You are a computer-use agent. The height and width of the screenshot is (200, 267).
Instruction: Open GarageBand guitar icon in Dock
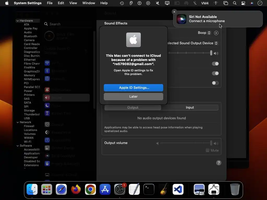(163, 189)
